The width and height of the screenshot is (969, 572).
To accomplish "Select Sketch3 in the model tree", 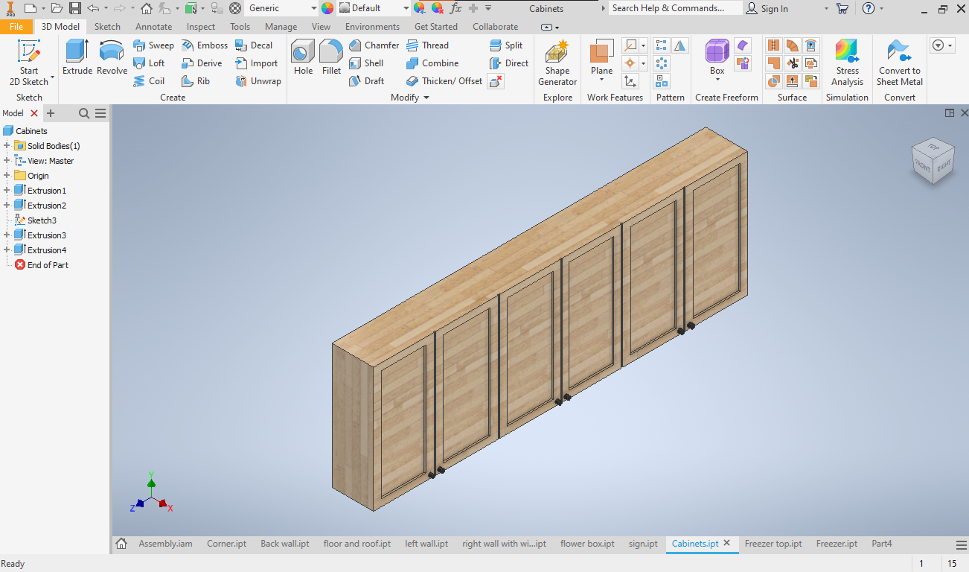I will pyautogui.click(x=36, y=220).
